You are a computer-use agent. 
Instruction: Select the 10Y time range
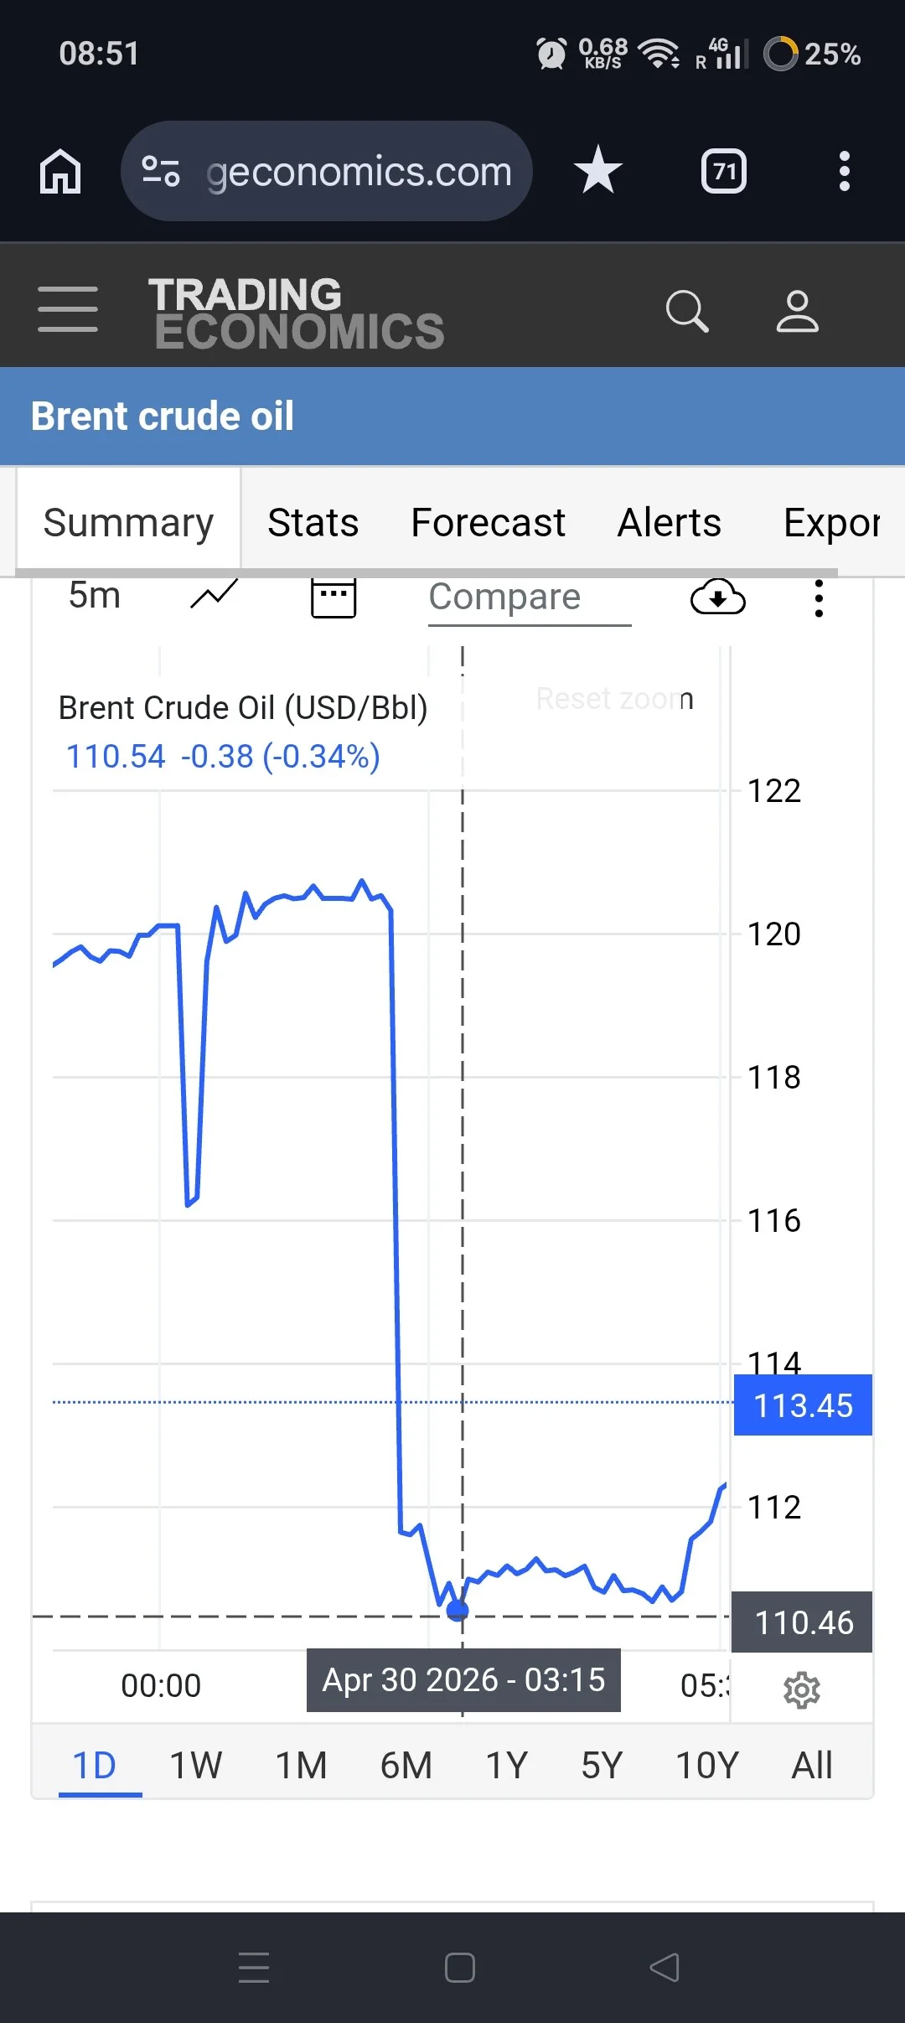click(707, 1765)
